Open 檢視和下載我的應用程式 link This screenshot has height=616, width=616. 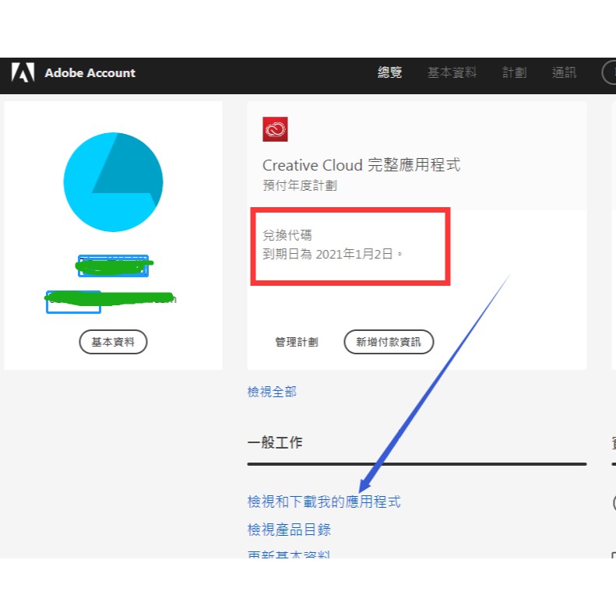323,502
